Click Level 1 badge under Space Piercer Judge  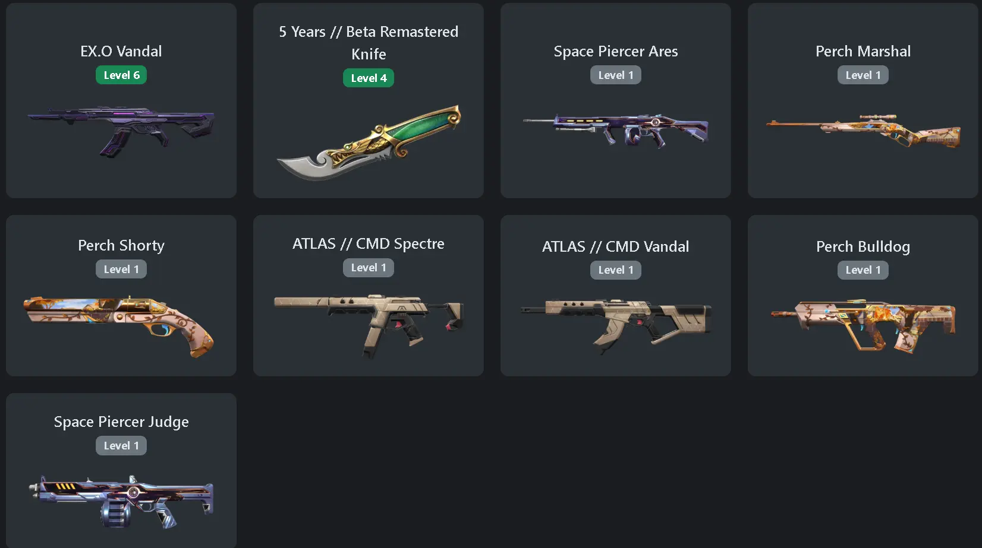(x=121, y=446)
